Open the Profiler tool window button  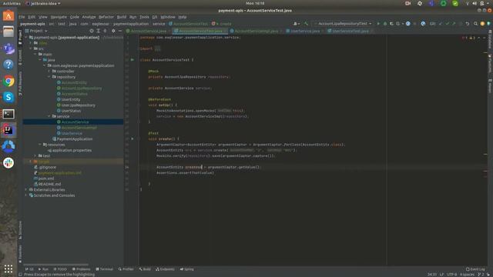tap(126, 269)
